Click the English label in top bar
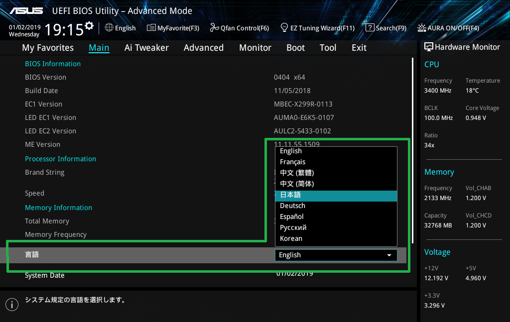The height and width of the screenshot is (322, 510). click(125, 28)
